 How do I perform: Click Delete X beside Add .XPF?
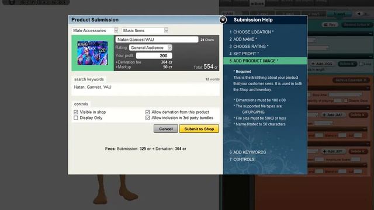(358, 152)
